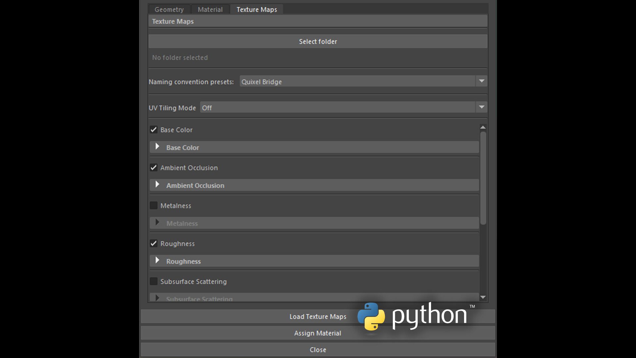
Task: Open the UV Tiling Mode dropdown arrow
Action: [481, 107]
